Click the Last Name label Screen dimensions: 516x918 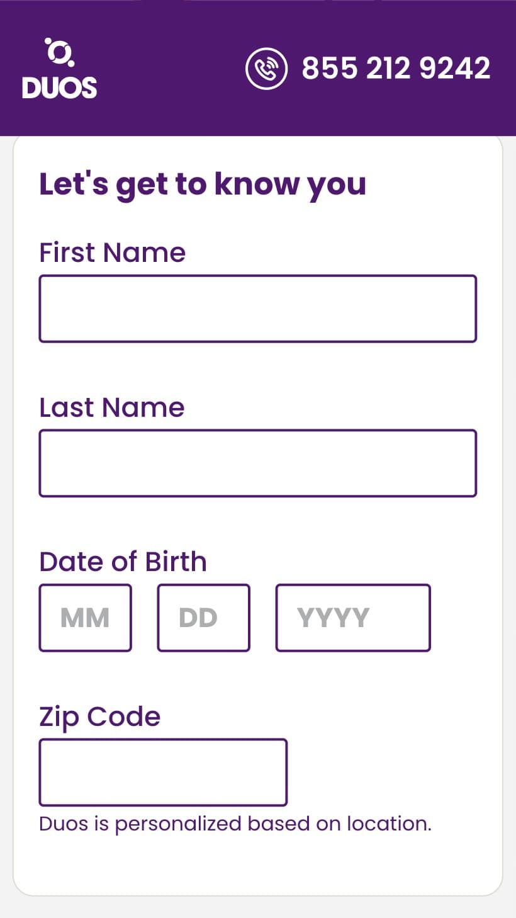[112, 407]
